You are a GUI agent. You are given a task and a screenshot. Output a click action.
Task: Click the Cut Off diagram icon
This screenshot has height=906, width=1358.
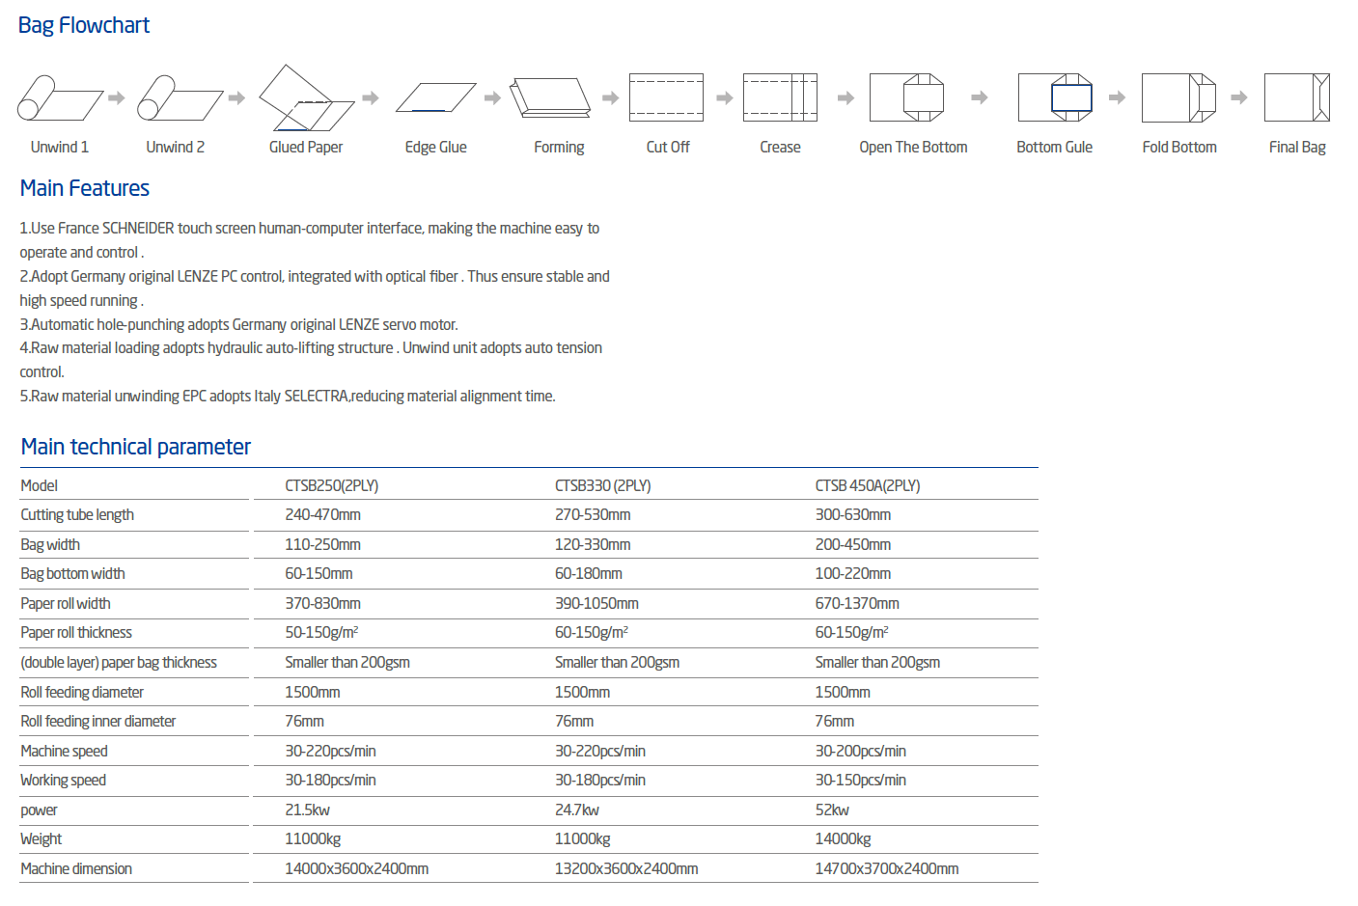(666, 97)
